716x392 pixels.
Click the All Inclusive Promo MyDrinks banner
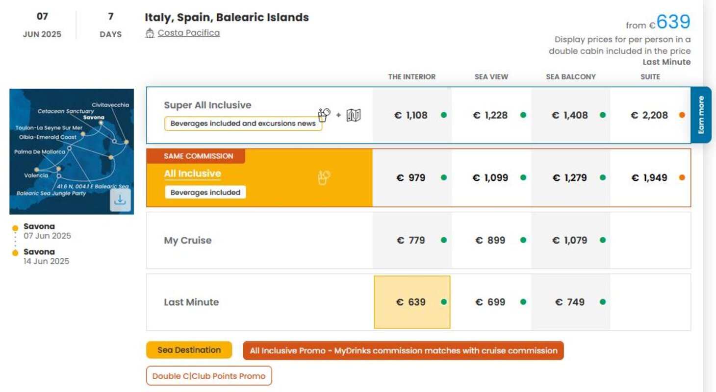(x=403, y=350)
